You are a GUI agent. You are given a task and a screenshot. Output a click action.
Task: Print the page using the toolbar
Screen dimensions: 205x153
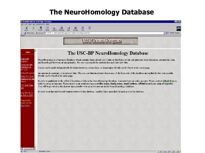point(68,29)
